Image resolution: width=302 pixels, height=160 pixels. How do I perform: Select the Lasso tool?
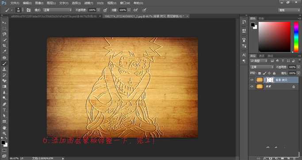coord(4,34)
